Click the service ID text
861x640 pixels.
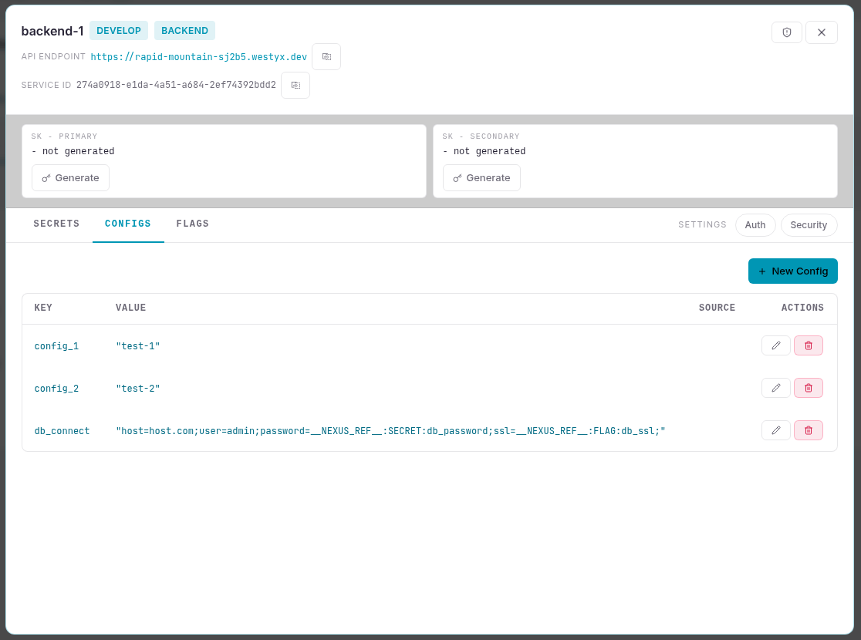[176, 85]
